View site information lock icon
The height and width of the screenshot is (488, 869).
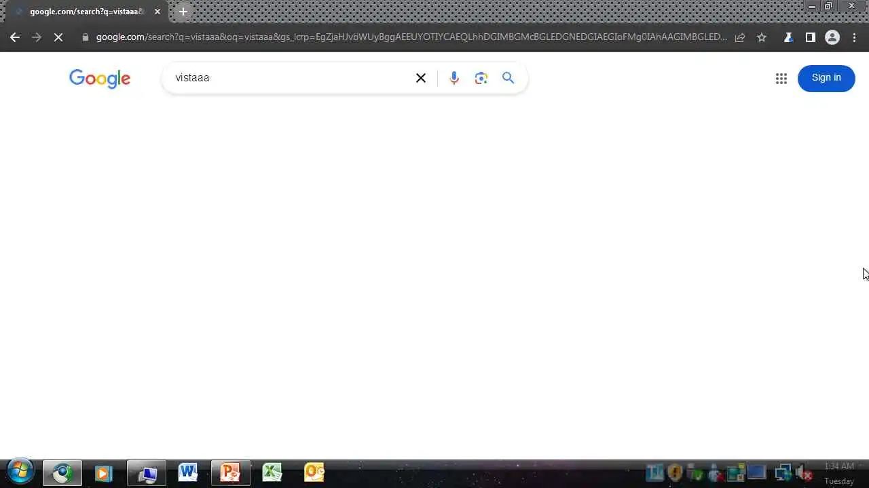tap(86, 37)
